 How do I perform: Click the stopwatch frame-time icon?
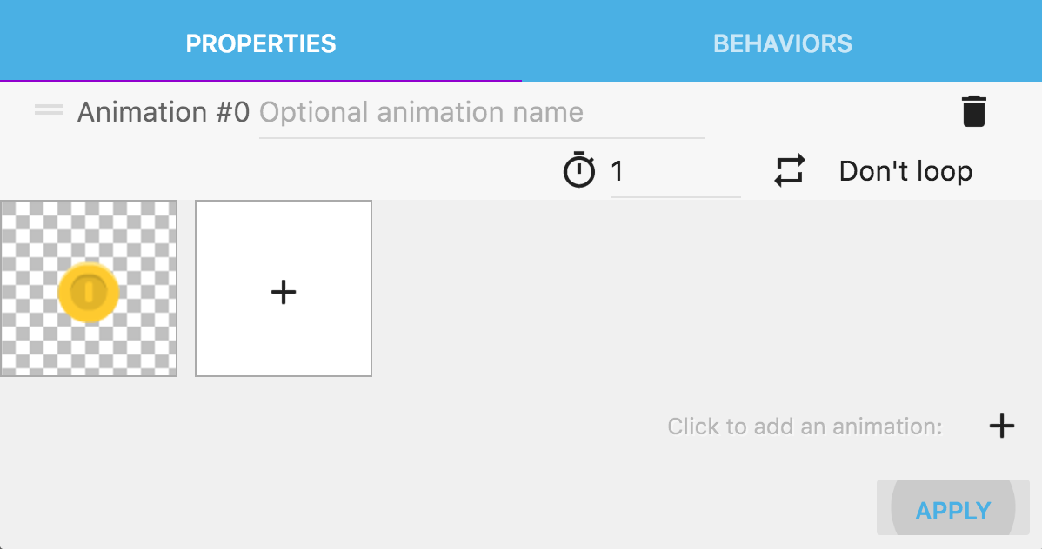[x=579, y=170]
